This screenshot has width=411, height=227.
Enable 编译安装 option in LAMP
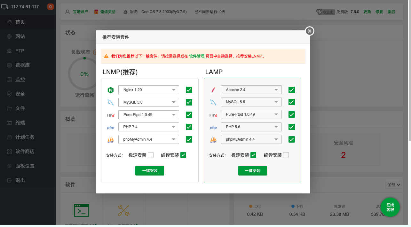click(286, 155)
